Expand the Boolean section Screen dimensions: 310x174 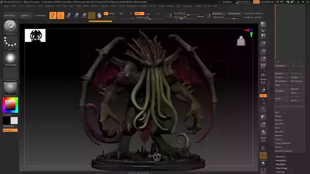279,120
